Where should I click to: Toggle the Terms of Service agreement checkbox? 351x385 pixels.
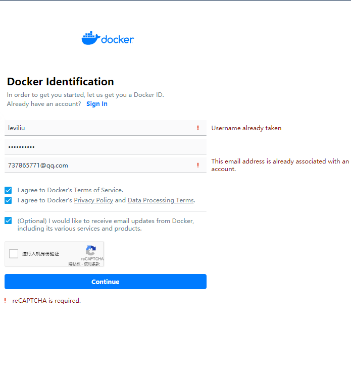pos(8,190)
